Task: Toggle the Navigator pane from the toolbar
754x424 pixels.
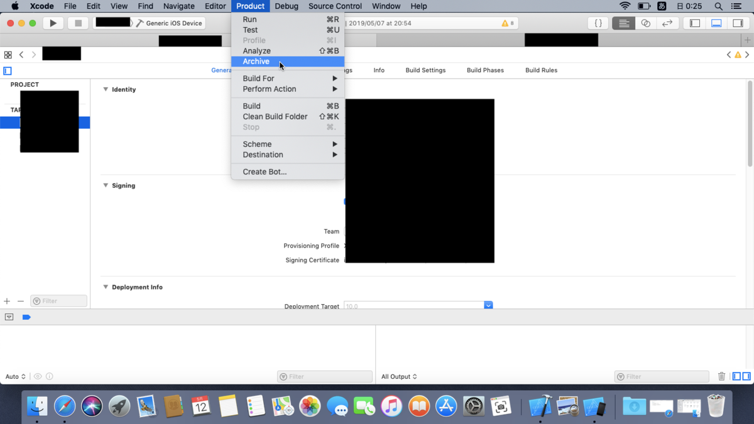Action: click(695, 23)
